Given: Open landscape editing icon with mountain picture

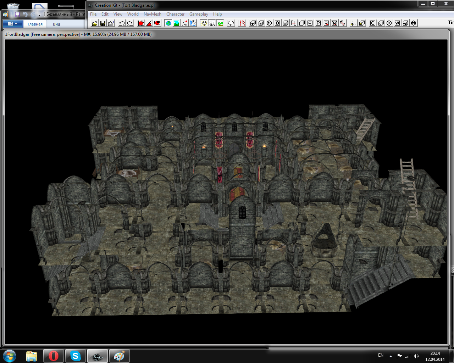Looking at the screenshot, I should (176, 23).
